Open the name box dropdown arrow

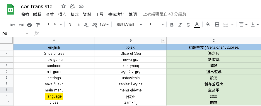(x=27, y=34)
